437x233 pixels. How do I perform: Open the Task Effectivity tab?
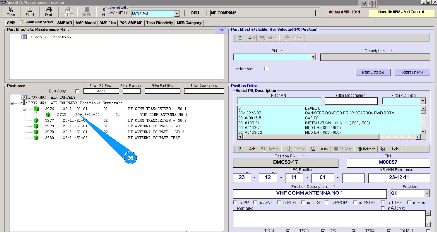coord(159,23)
